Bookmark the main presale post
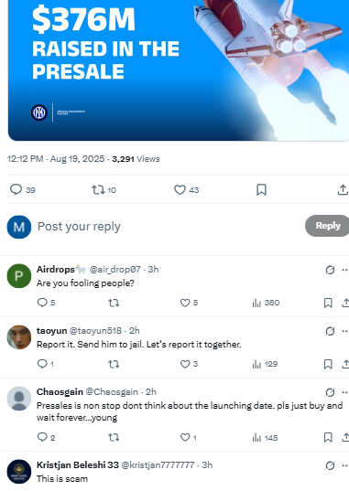The width and height of the screenshot is (349, 491). 261,190
